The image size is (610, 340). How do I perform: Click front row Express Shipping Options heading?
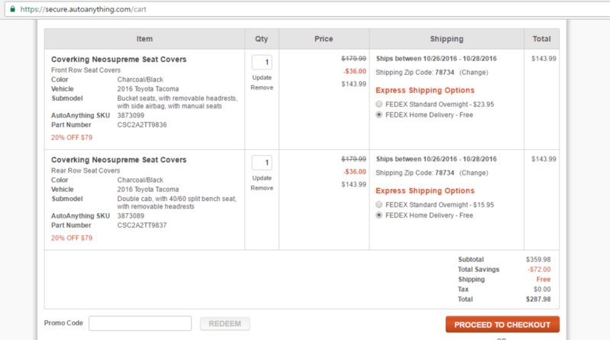click(424, 90)
